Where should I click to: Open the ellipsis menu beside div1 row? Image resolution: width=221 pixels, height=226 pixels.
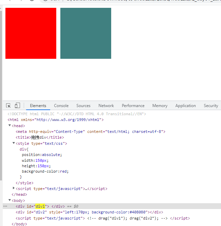click(5, 206)
